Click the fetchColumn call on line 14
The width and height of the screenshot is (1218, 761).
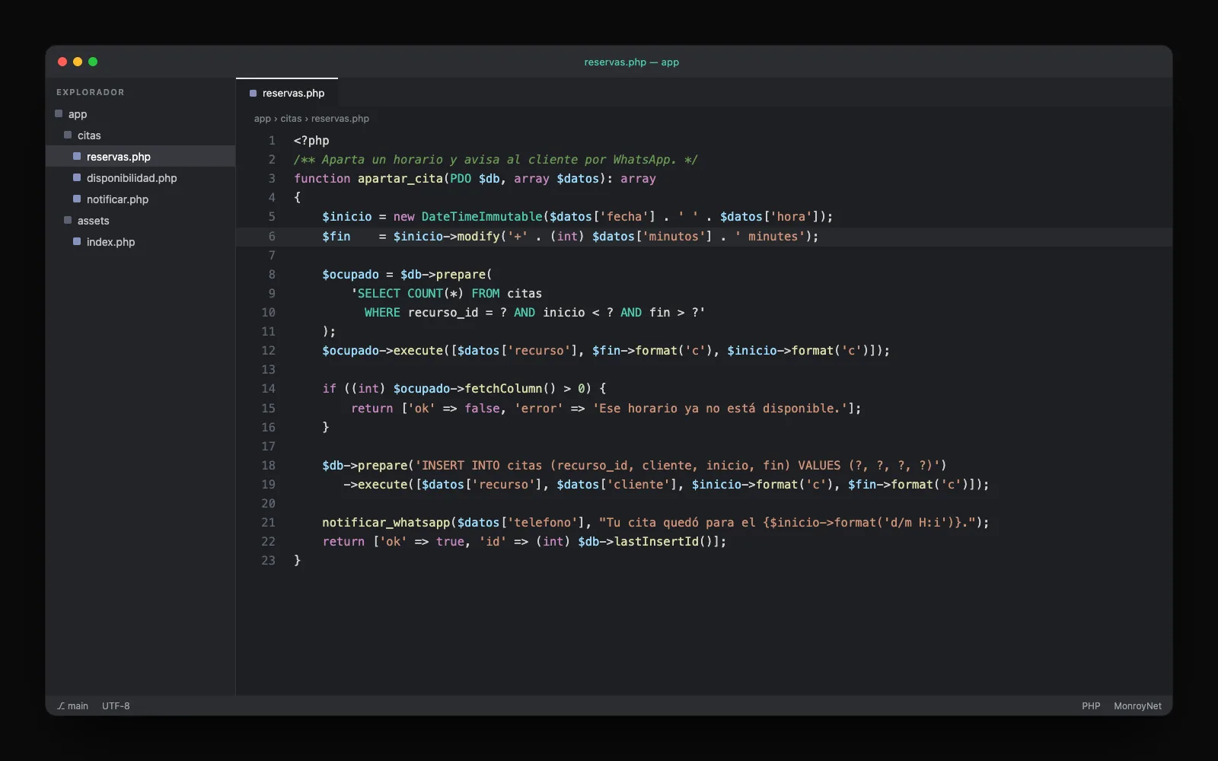[504, 388]
